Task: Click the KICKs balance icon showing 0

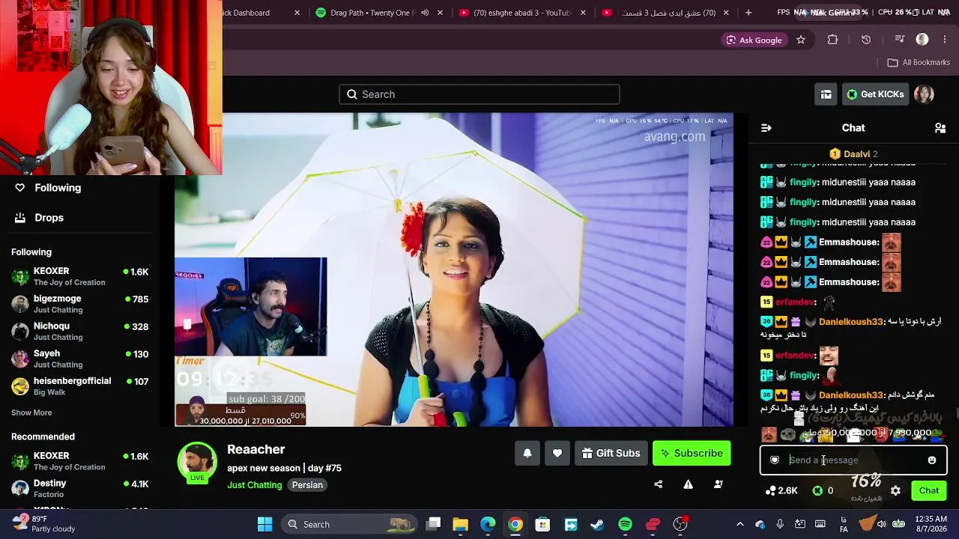Action: pos(823,491)
